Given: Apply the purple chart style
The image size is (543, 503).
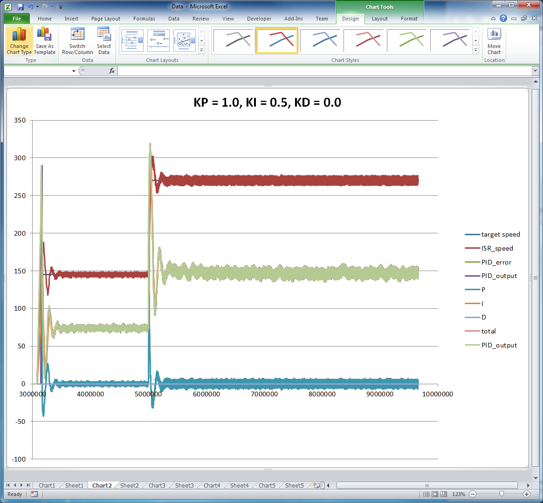Looking at the screenshot, I should (x=450, y=41).
